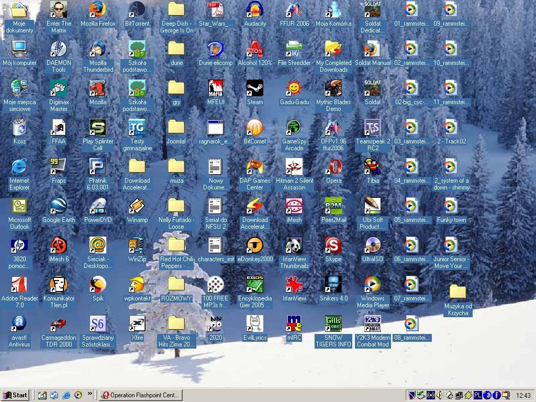Open the Steam desktop shortcut
This screenshot has height=402, width=536.
255,88
